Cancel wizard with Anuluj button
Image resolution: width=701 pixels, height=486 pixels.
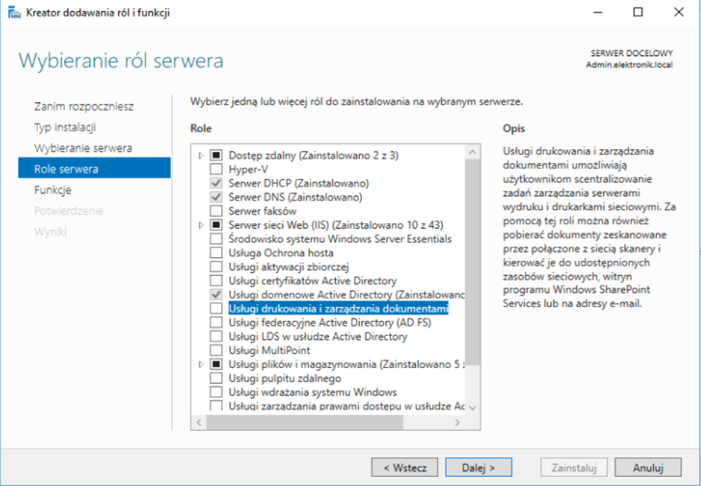point(648,467)
